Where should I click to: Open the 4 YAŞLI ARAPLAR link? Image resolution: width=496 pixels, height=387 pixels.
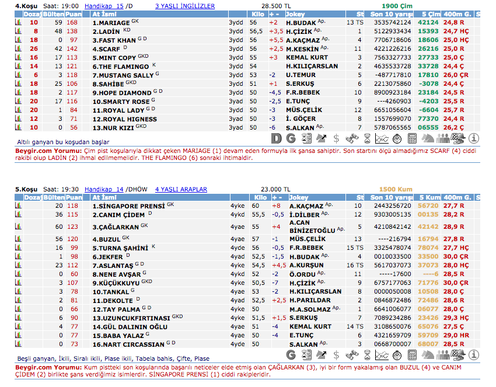pyautogui.click(x=181, y=190)
